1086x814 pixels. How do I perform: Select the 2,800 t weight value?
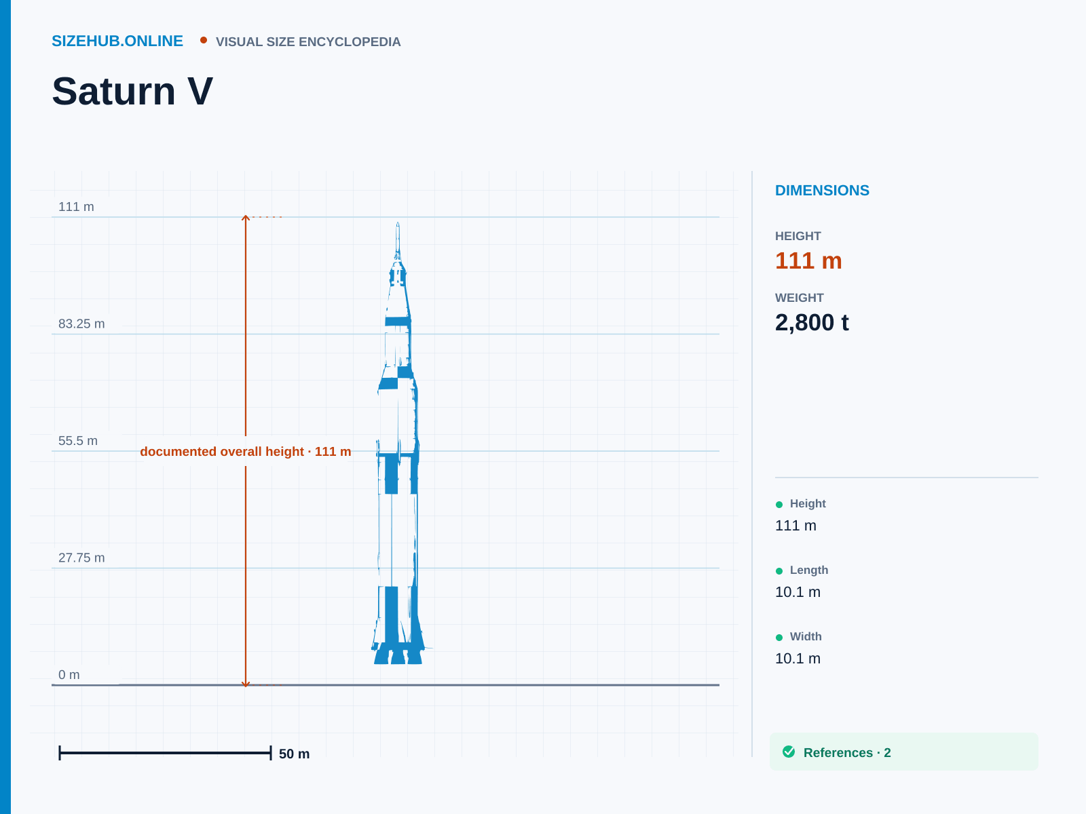812,323
